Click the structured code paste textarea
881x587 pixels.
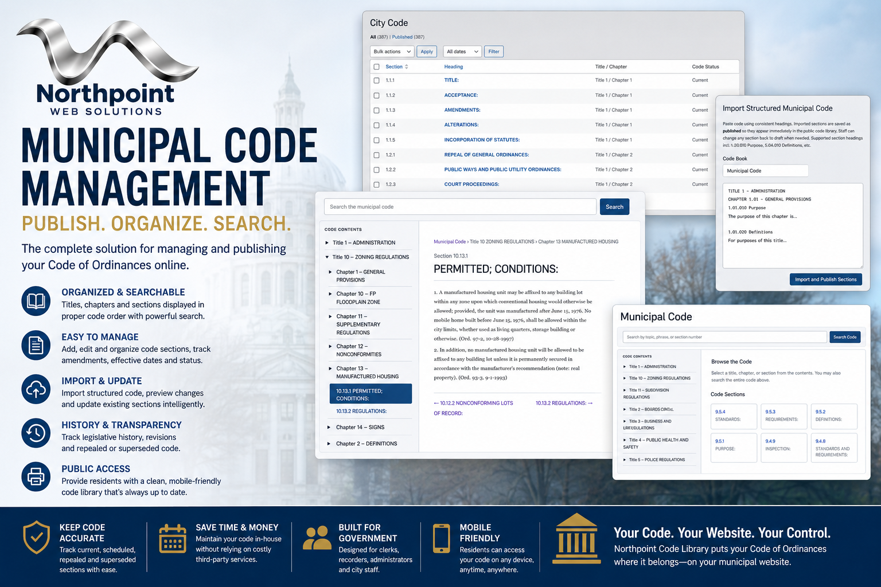pos(793,226)
